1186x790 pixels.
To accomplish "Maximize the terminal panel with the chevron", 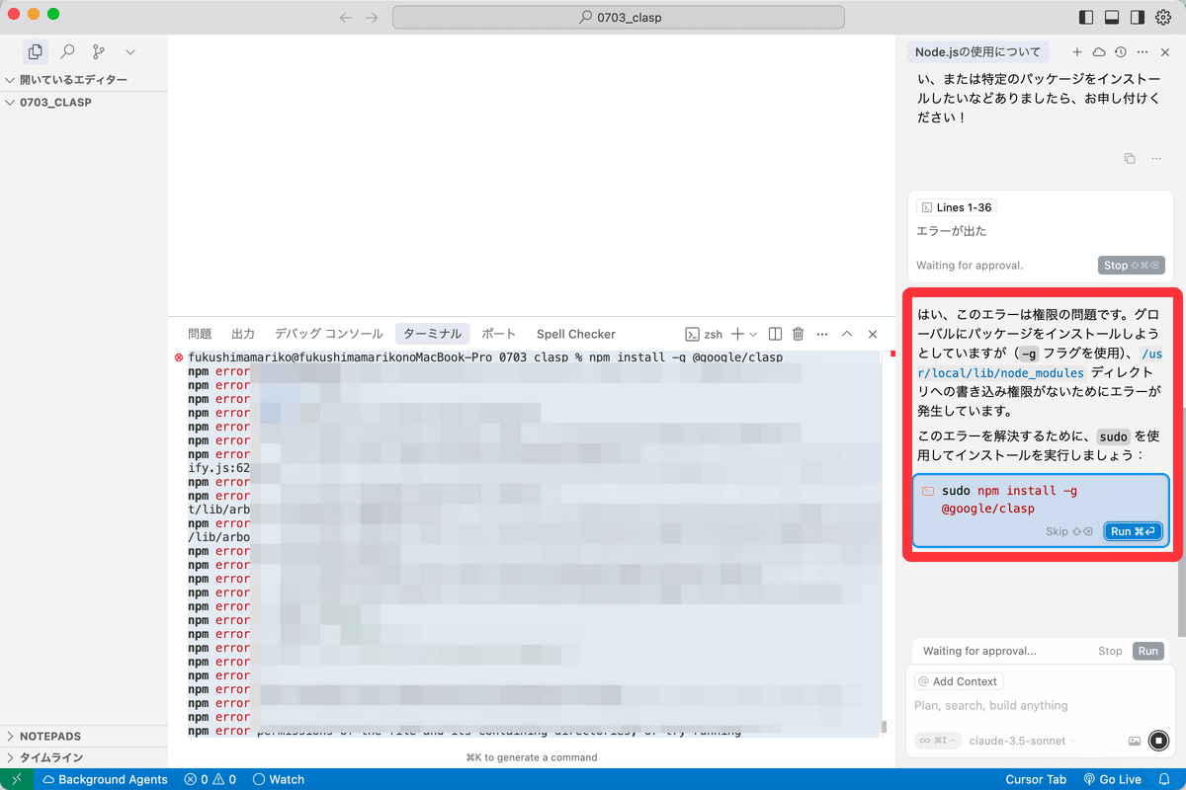I will 847,334.
